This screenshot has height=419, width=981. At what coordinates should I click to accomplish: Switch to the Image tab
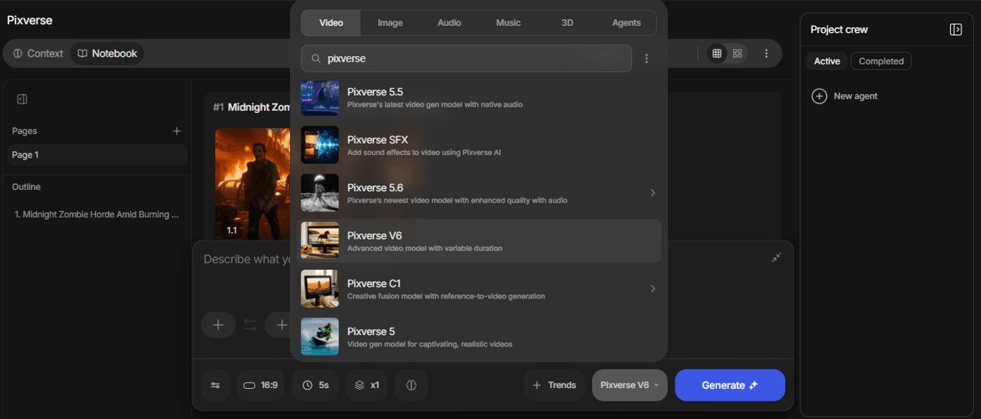click(x=390, y=22)
